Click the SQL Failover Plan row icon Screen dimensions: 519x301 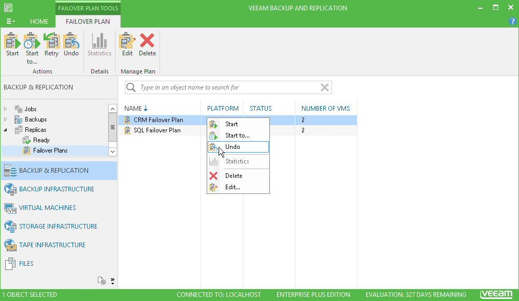pos(127,130)
